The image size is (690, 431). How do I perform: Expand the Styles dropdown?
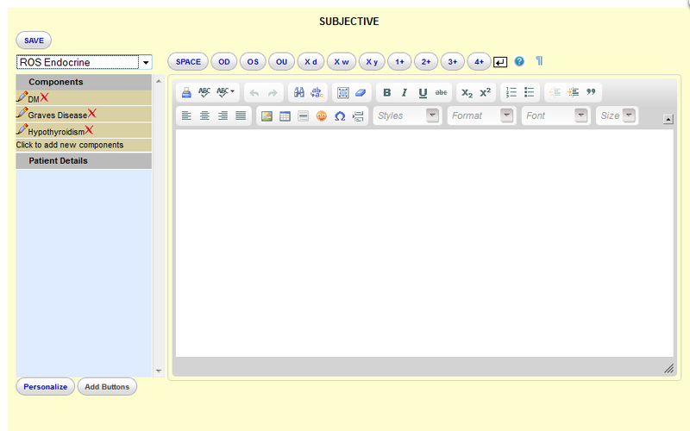click(x=406, y=116)
